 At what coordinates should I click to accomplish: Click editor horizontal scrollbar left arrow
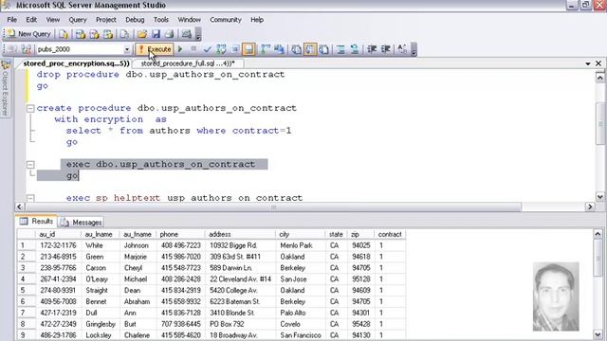pyautogui.click(x=19, y=206)
